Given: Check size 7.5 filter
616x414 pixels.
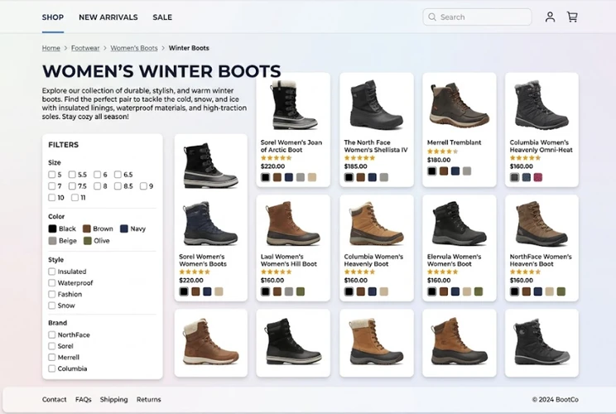Looking at the screenshot, I should click(72, 185).
